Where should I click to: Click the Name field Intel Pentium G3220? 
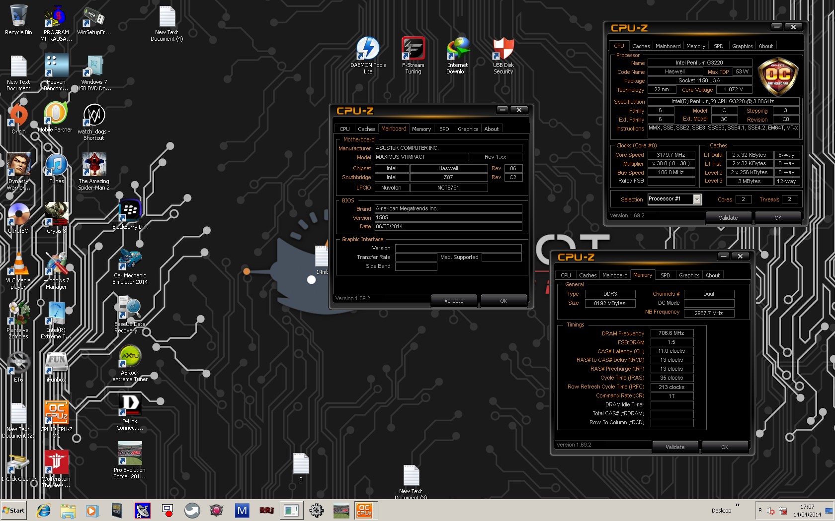(x=699, y=63)
